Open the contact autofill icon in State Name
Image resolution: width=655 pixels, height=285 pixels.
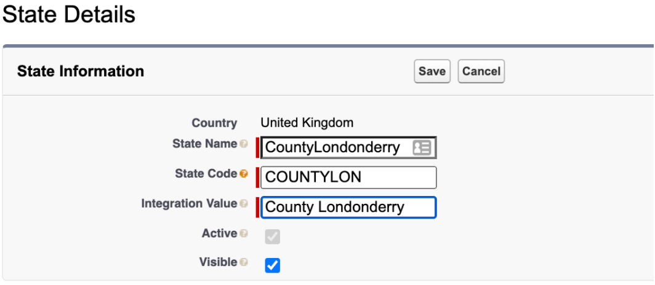(x=422, y=148)
